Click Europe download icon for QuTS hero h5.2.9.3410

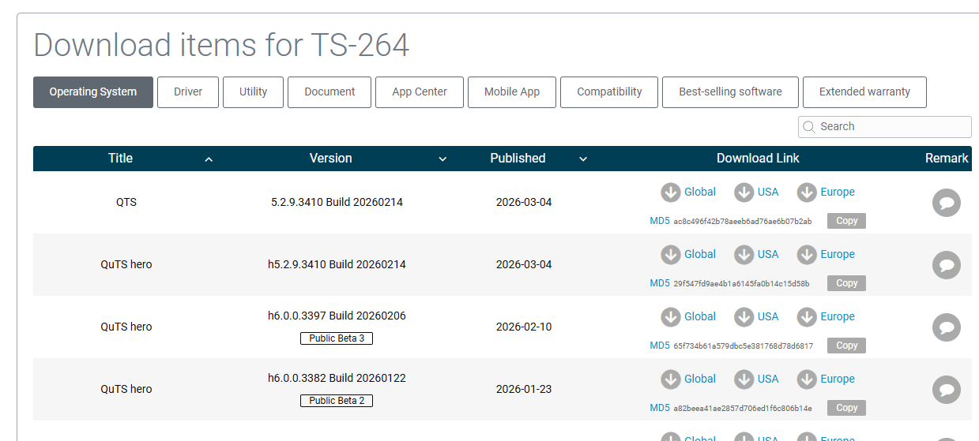coord(806,255)
